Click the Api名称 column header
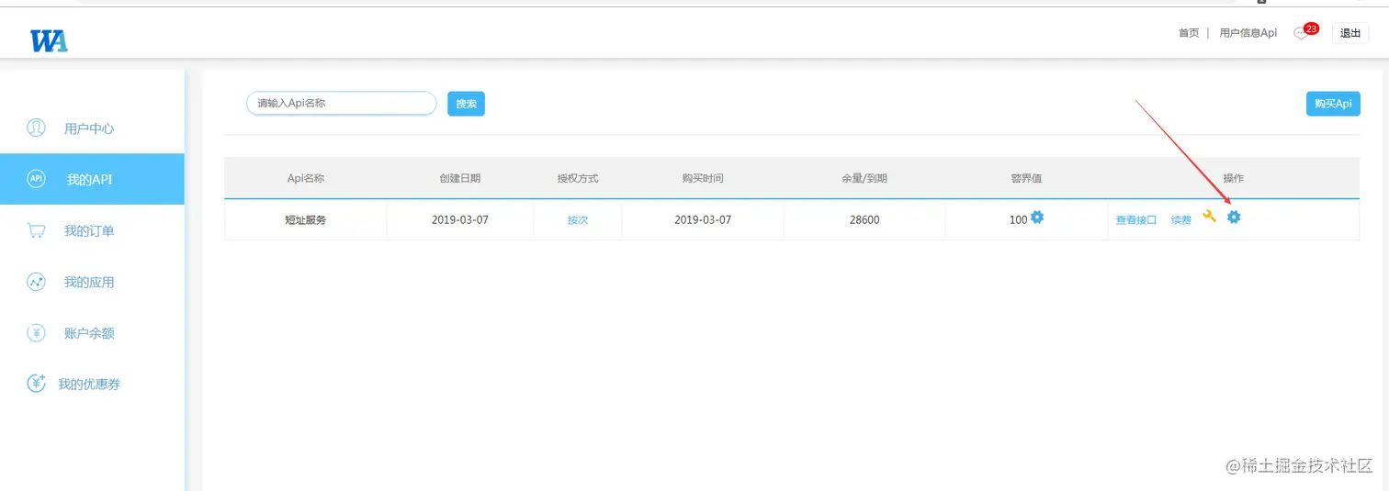Image resolution: width=1389 pixels, height=491 pixels. tap(306, 178)
